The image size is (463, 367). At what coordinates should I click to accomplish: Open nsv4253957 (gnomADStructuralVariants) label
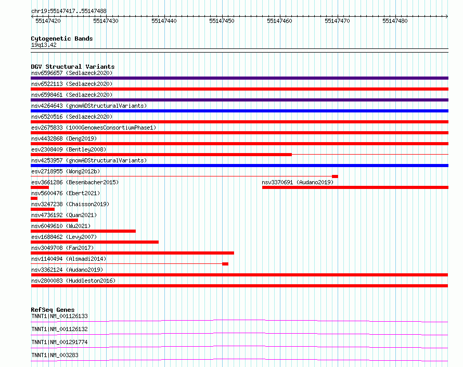[89, 160]
